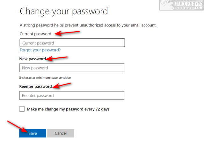Select the Reenter password input field
Image resolution: width=204 pixels, height=147 pixels.
coord(71,95)
